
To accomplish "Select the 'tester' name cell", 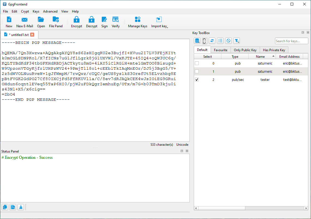I will pyautogui.click(x=265, y=80).
